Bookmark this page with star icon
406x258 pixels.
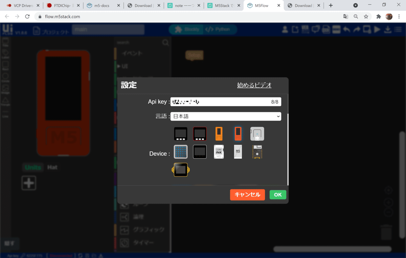[x=366, y=16]
